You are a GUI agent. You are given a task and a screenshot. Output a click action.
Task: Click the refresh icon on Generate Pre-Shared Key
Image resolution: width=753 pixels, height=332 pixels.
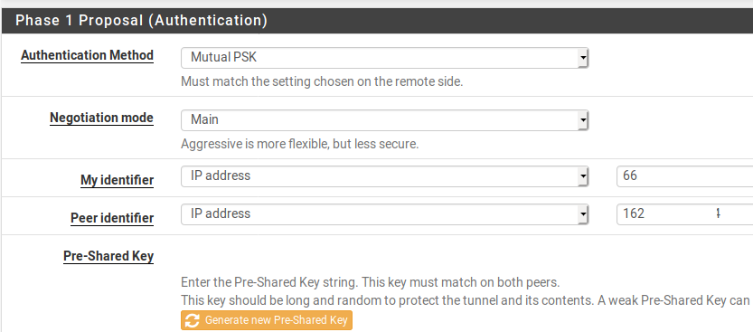[x=193, y=320]
